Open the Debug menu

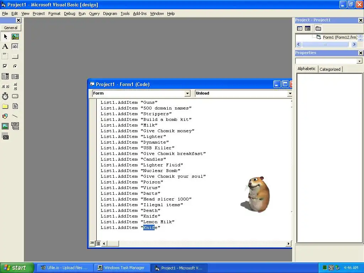point(69,14)
